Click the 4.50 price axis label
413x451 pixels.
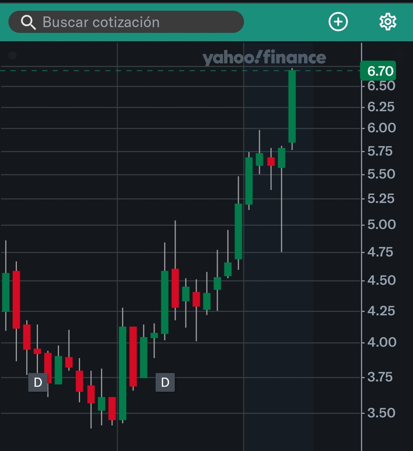(382, 281)
